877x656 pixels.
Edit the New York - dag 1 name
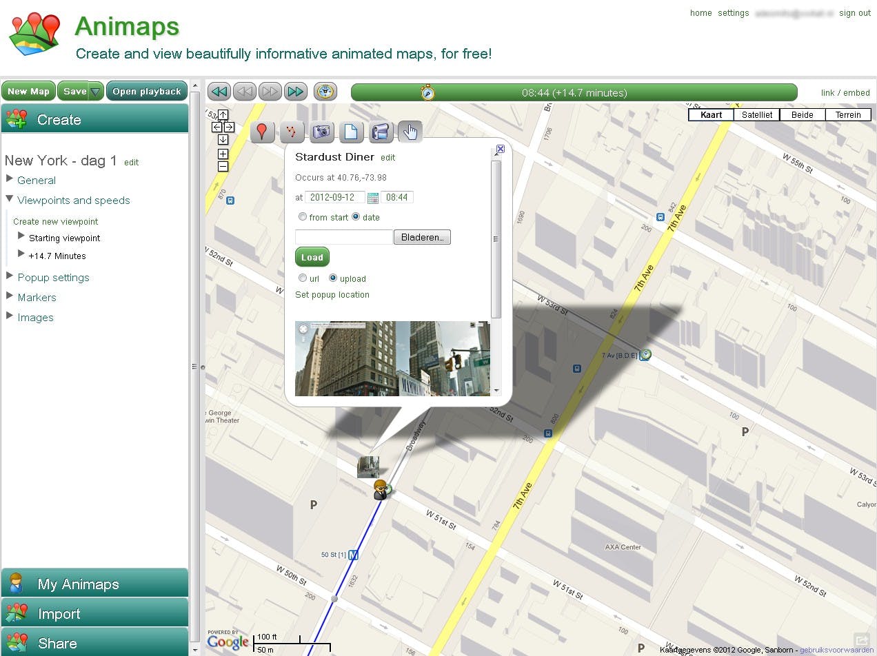point(131,162)
